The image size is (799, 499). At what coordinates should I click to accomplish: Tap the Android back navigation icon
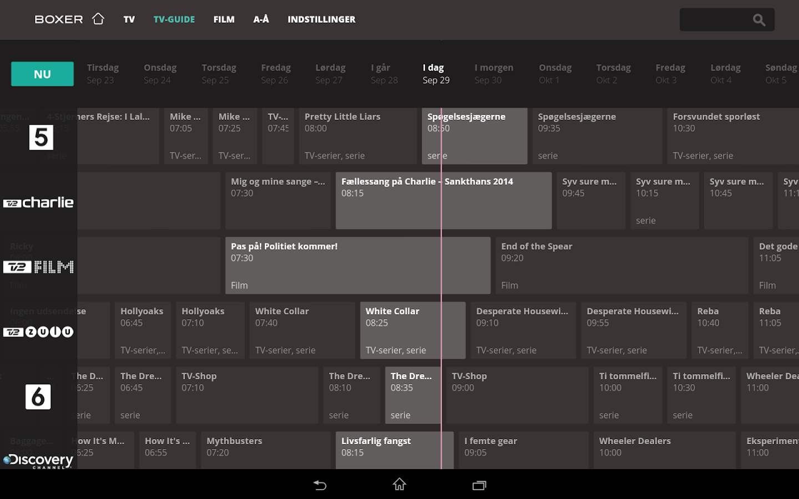320,485
